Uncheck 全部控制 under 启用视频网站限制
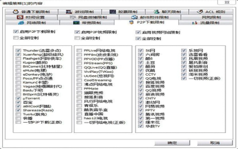Image resolution: width=238 pixels, height=149 pixels. (x=138, y=39)
